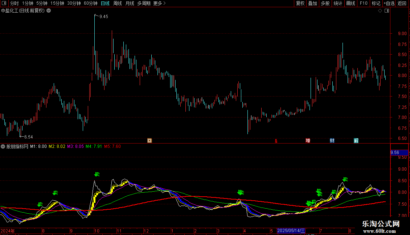Expand the 更多 periods menu
410x235 pixels.
[x=159, y=3]
